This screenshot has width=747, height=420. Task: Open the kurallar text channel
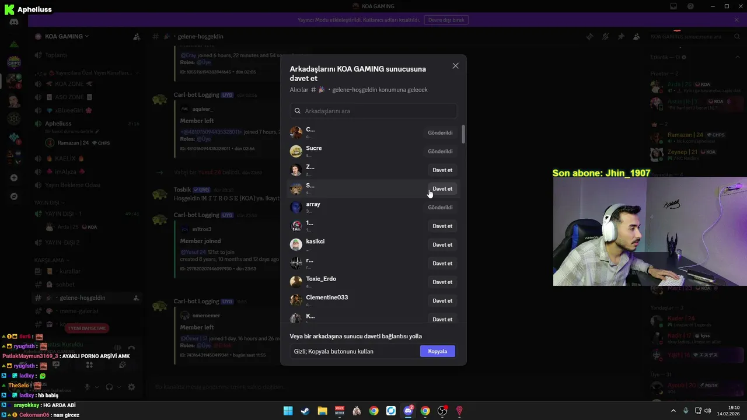click(86, 271)
